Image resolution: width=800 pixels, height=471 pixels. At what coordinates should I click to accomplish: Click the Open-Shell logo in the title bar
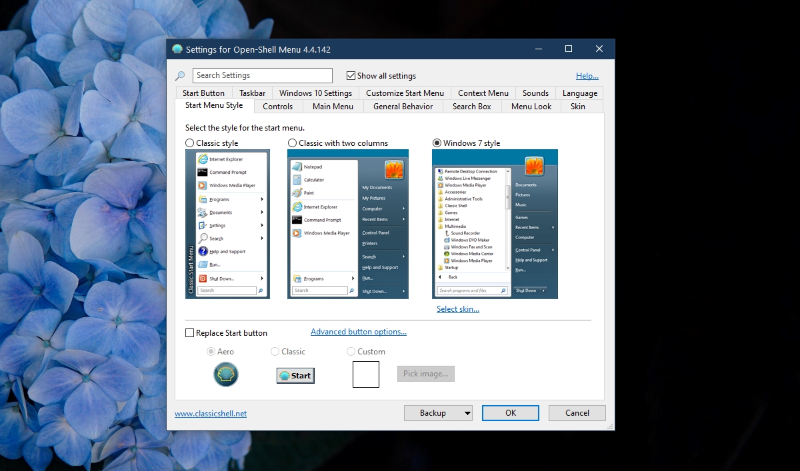point(177,49)
